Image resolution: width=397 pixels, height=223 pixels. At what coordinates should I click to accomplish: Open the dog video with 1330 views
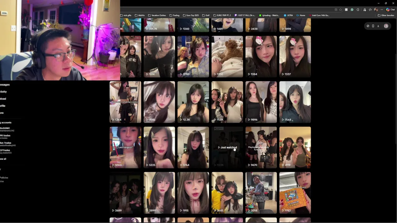click(227, 56)
